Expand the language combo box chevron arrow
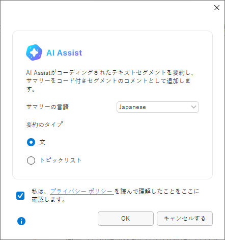Viewport: 225px width, 240px height. tap(193, 107)
